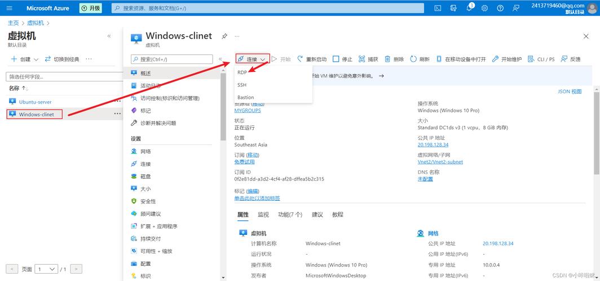Focus the resource menu 搜索(Ctrl+/) box
Viewport: 600px width, 281px height.
click(x=171, y=59)
